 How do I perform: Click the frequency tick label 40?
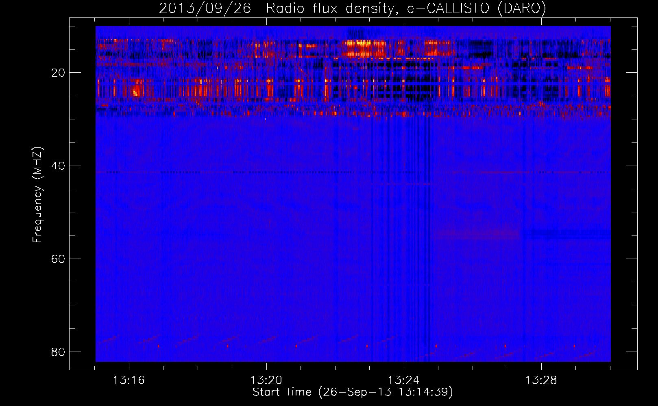(58, 166)
